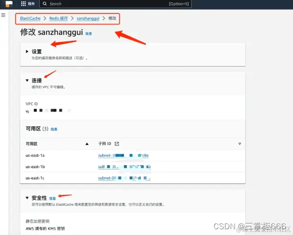This screenshot has height=235, width=293.
Task: Open subnet link for us-east-1a
Action: (x=124, y=156)
